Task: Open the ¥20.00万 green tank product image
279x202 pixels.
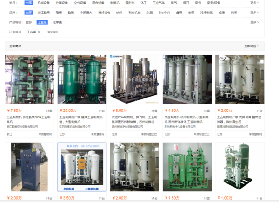Action: pyautogui.click(x=82, y=80)
